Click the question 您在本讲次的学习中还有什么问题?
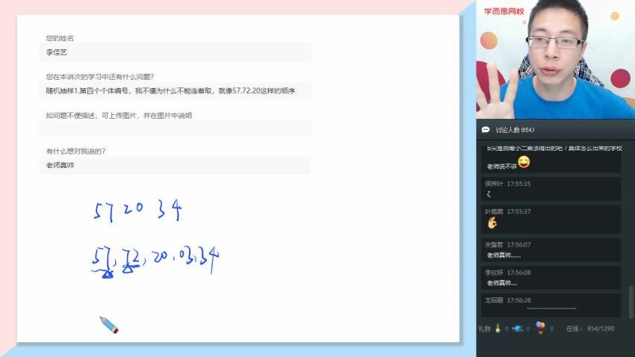The height and width of the screenshot is (357, 635). (x=99, y=76)
